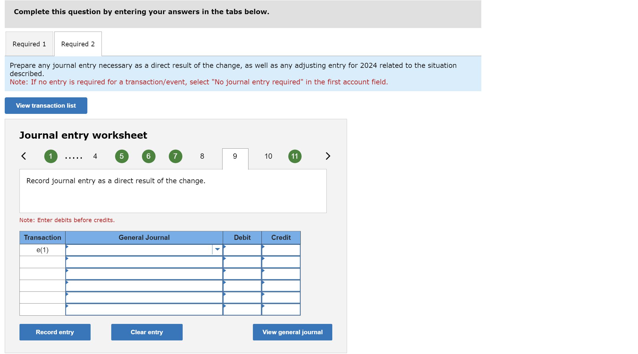Click the second row Credit cell
Viewport: 638px width, 354px height.
coord(281,262)
